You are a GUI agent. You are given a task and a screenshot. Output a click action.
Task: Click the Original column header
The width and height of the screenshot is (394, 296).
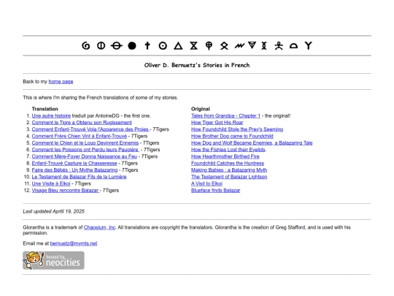tap(201, 109)
